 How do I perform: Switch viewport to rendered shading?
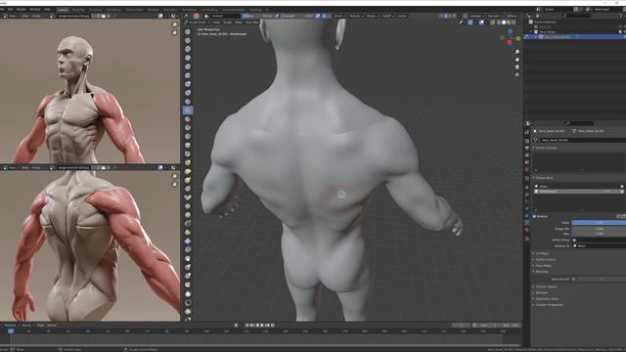pyautogui.click(x=514, y=22)
